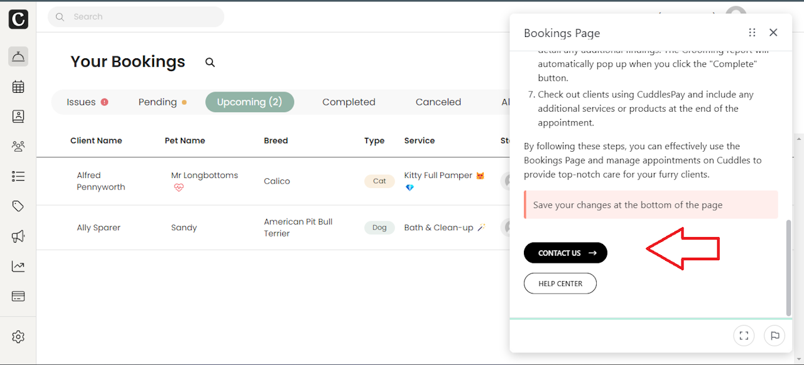Open the analytics chart icon in sidebar
804x365 pixels.
coord(18,267)
